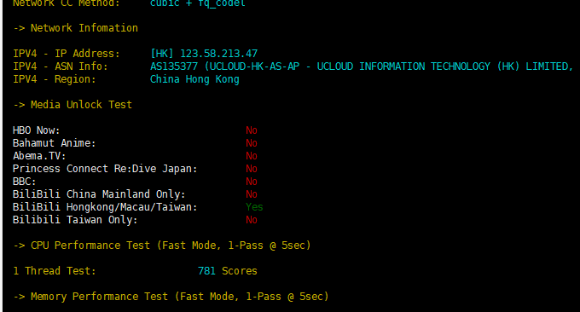This screenshot has width=580, height=312.
Task: Click Princess Connect Re:Dive Japan label
Action: point(105,169)
